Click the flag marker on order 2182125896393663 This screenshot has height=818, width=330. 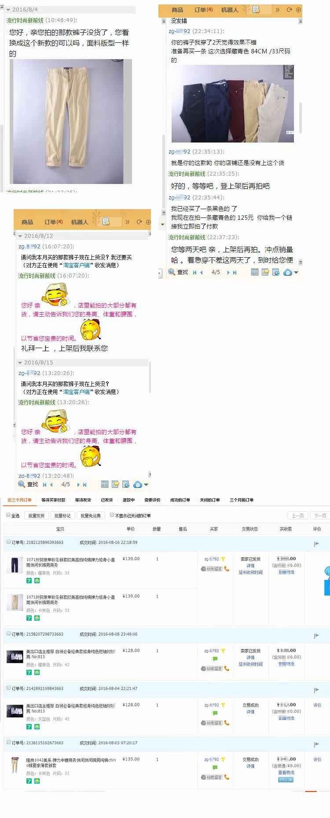[316, 544]
